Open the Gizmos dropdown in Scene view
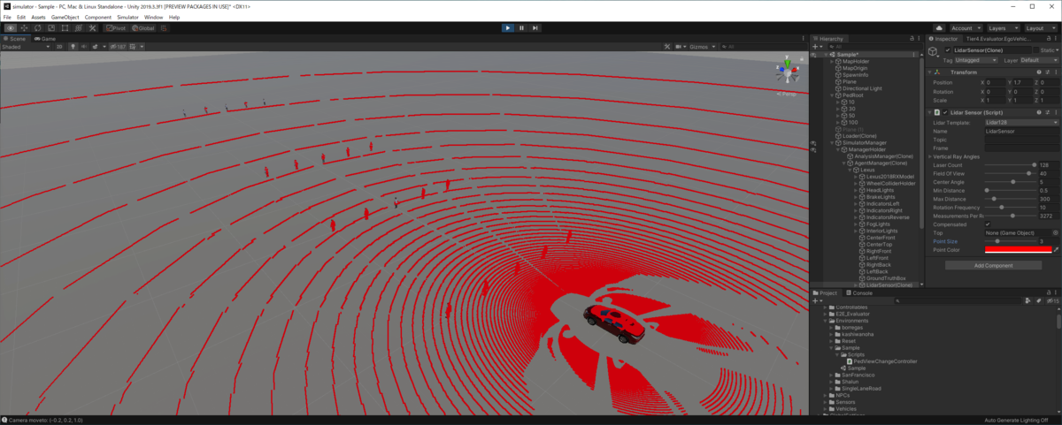 pyautogui.click(x=703, y=47)
